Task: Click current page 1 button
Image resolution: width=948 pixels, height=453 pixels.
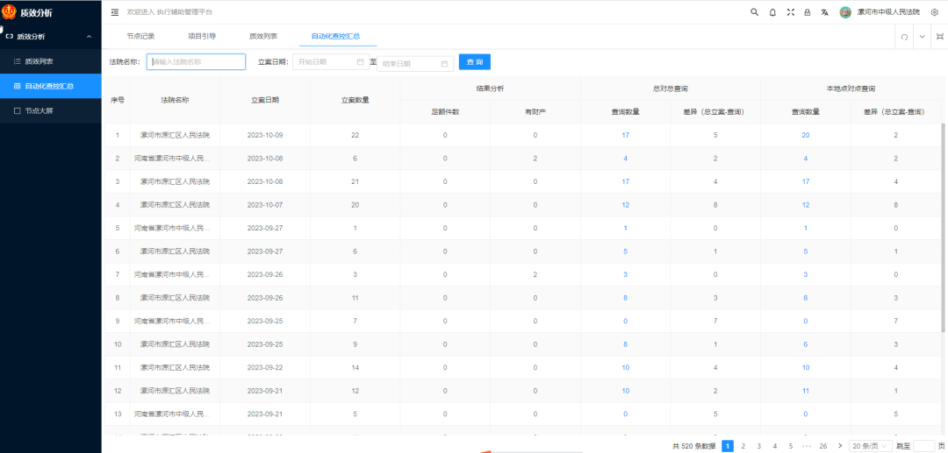Action: [728, 446]
